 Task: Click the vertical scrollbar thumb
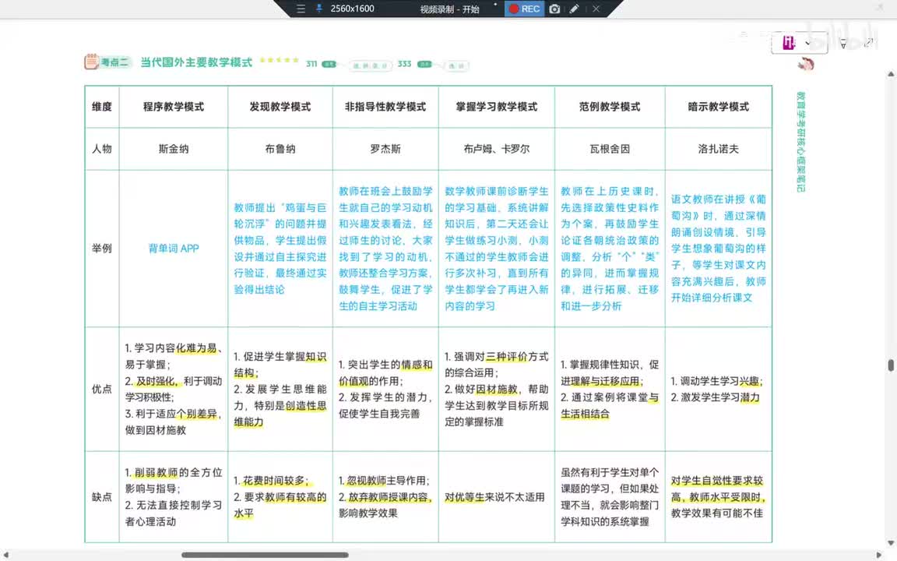pos(891,365)
